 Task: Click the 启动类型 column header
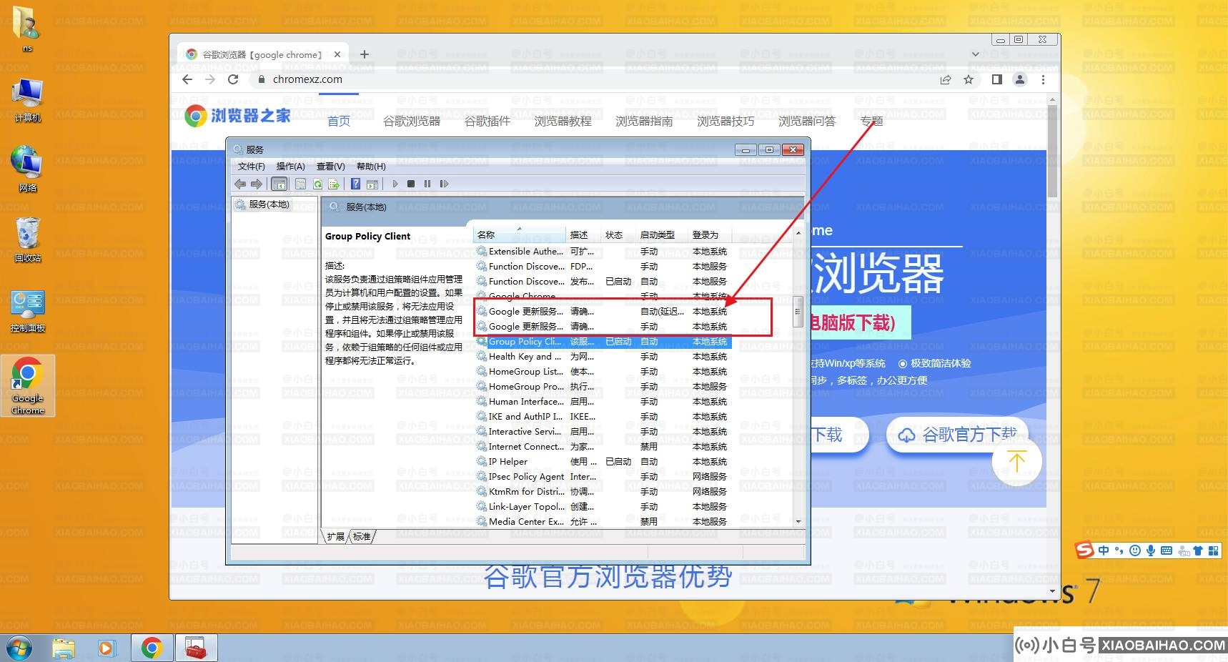click(x=662, y=234)
